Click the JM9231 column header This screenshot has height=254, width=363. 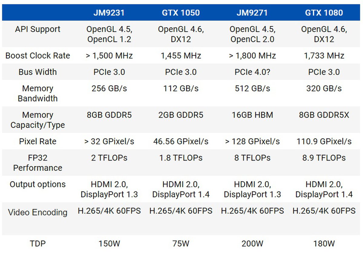(109, 12)
